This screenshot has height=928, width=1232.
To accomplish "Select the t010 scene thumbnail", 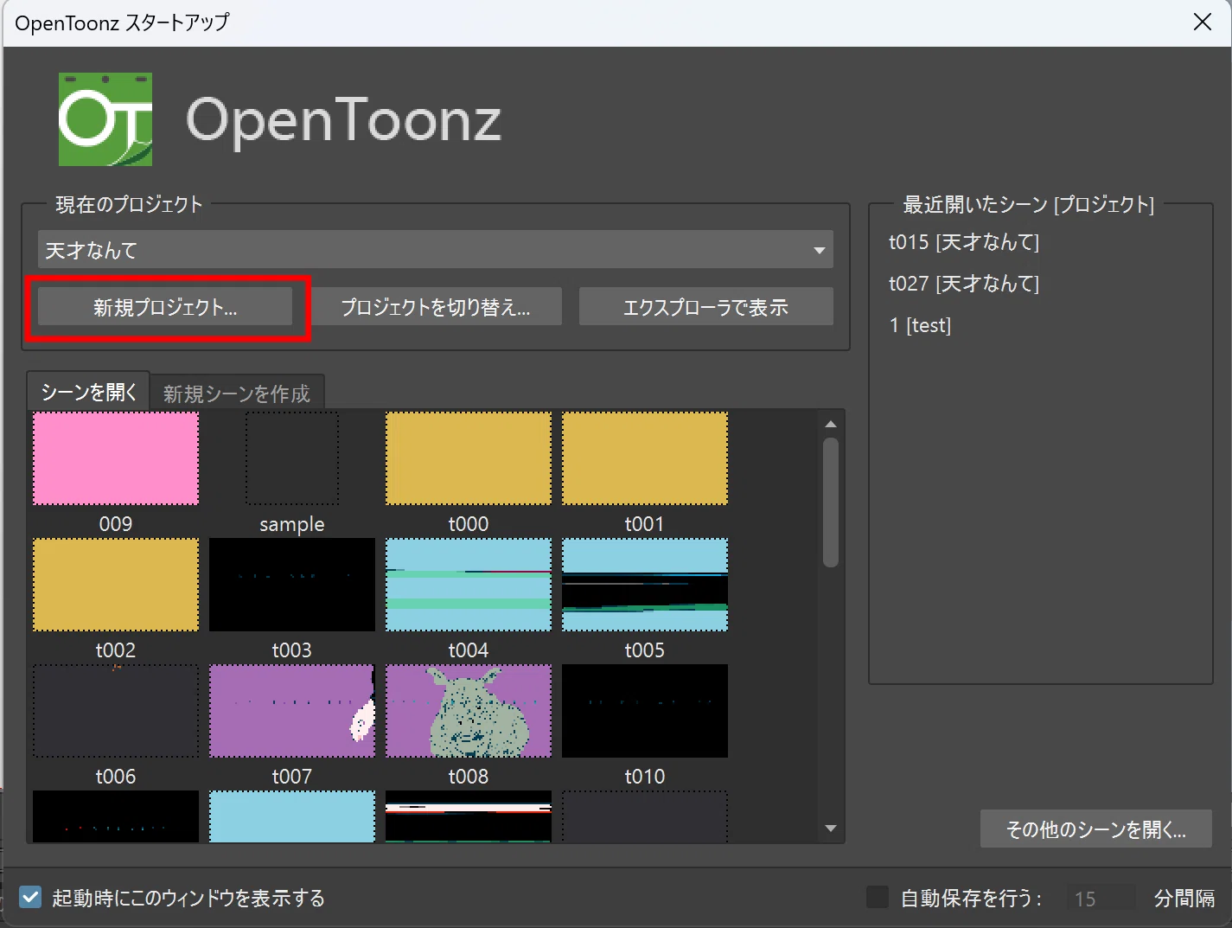I will click(x=645, y=711).
